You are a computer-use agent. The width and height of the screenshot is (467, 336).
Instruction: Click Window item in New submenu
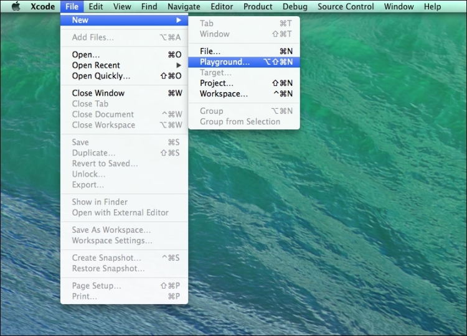pyautogui.click(x=244, y=34)
